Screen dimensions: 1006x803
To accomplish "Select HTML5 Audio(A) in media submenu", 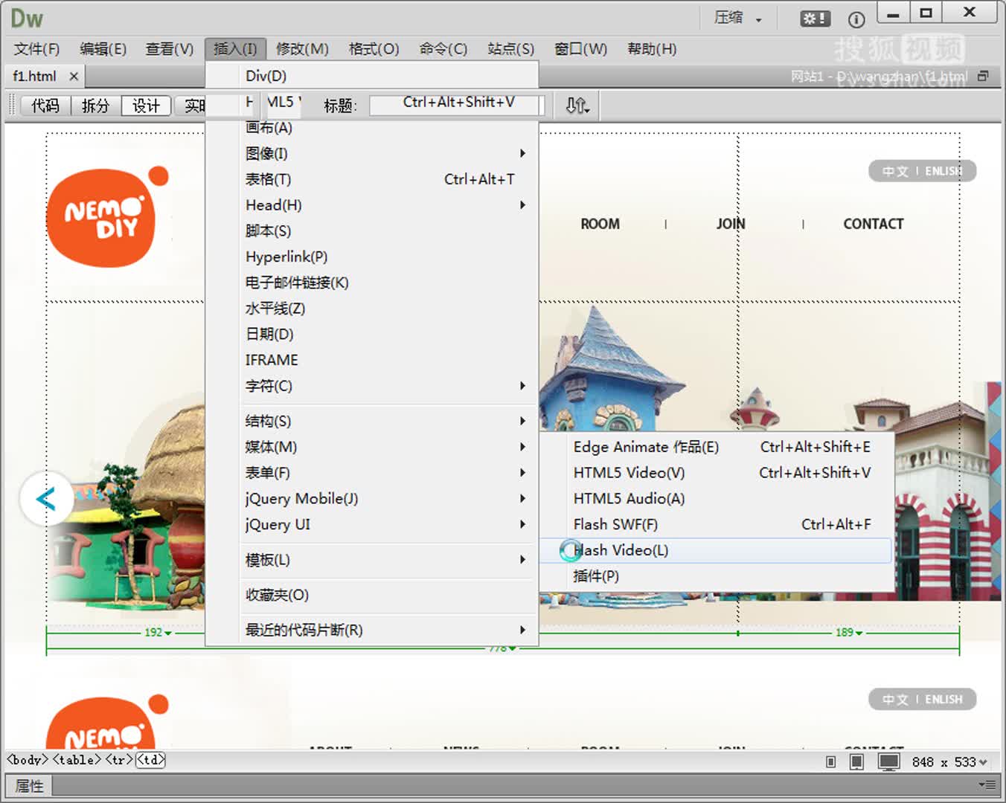I will (x=717, y=499).
